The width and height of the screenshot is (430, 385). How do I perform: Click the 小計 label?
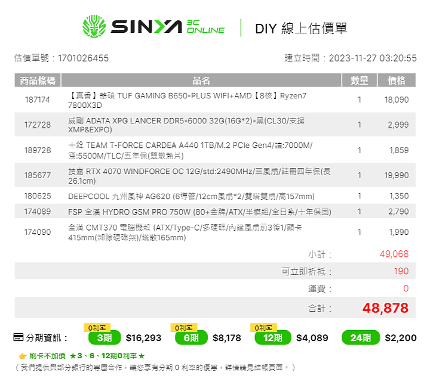click(320, 254)
